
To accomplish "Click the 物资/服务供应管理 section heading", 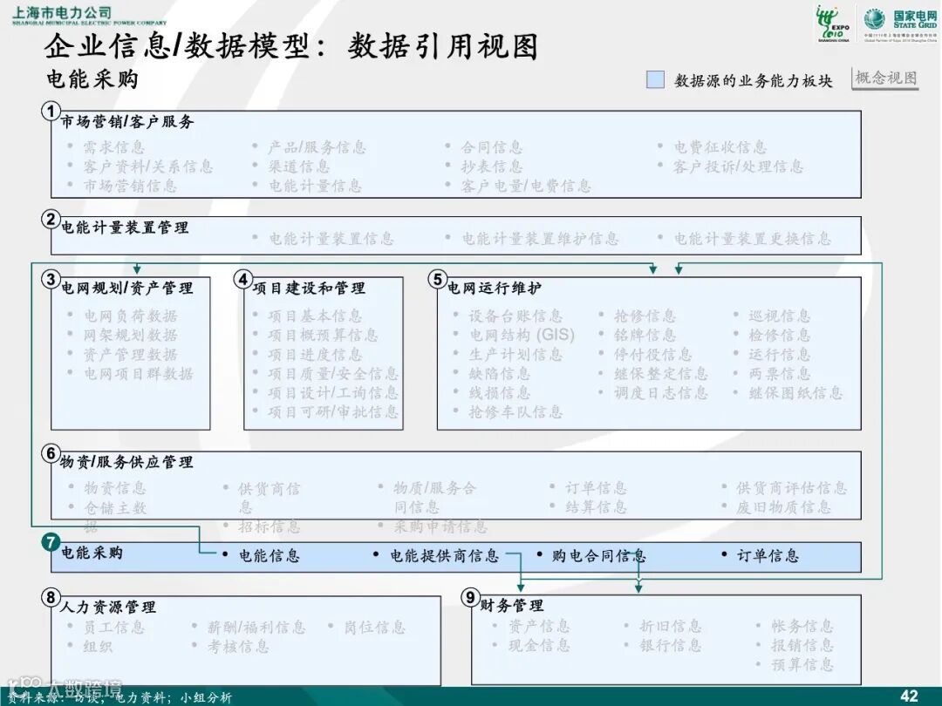I will point(126,462).
